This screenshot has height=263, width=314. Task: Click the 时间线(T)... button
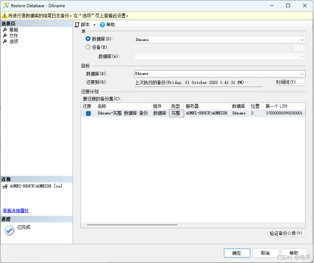click(x=289, y=82)
